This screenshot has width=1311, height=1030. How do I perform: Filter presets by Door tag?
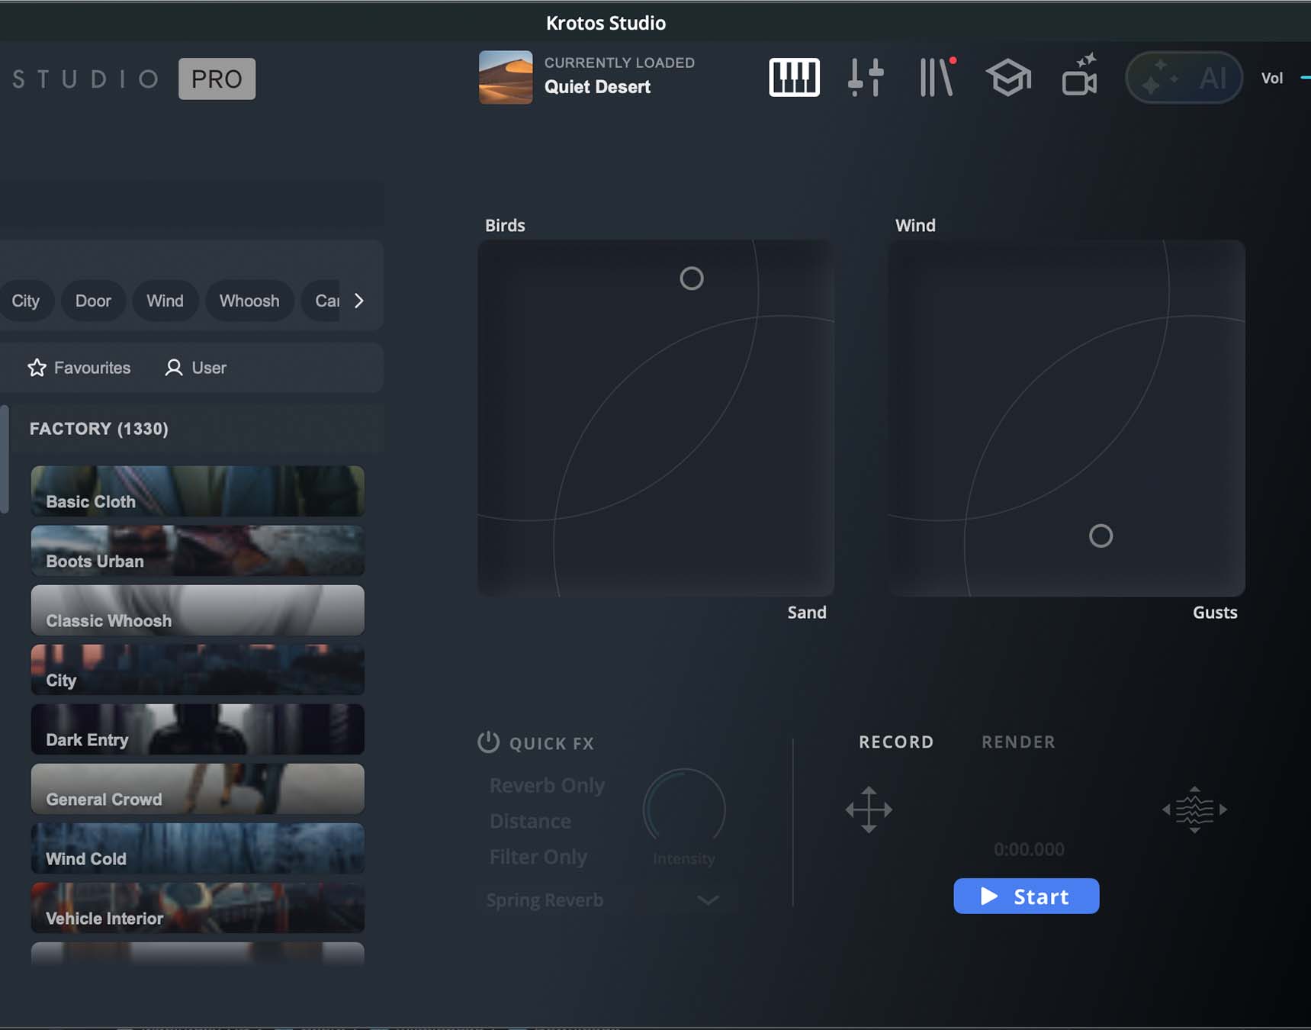click(x=93, y=301)
